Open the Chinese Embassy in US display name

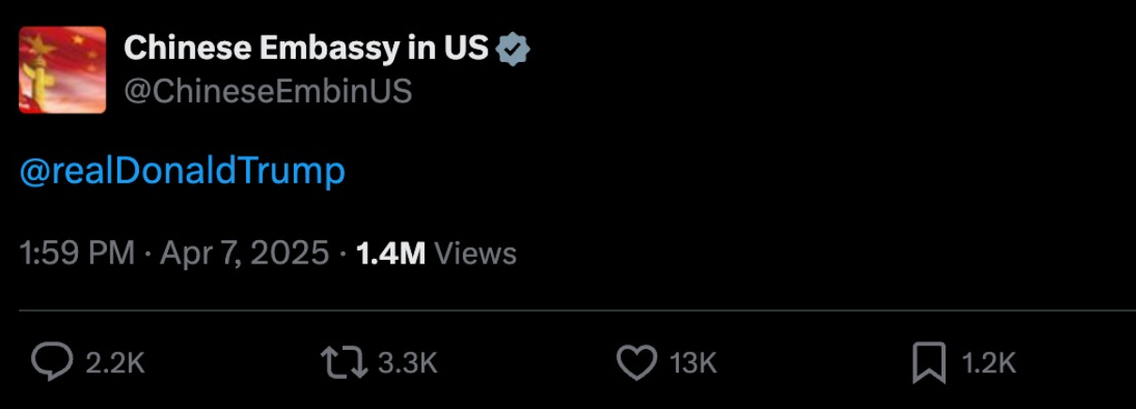[306, 49]
